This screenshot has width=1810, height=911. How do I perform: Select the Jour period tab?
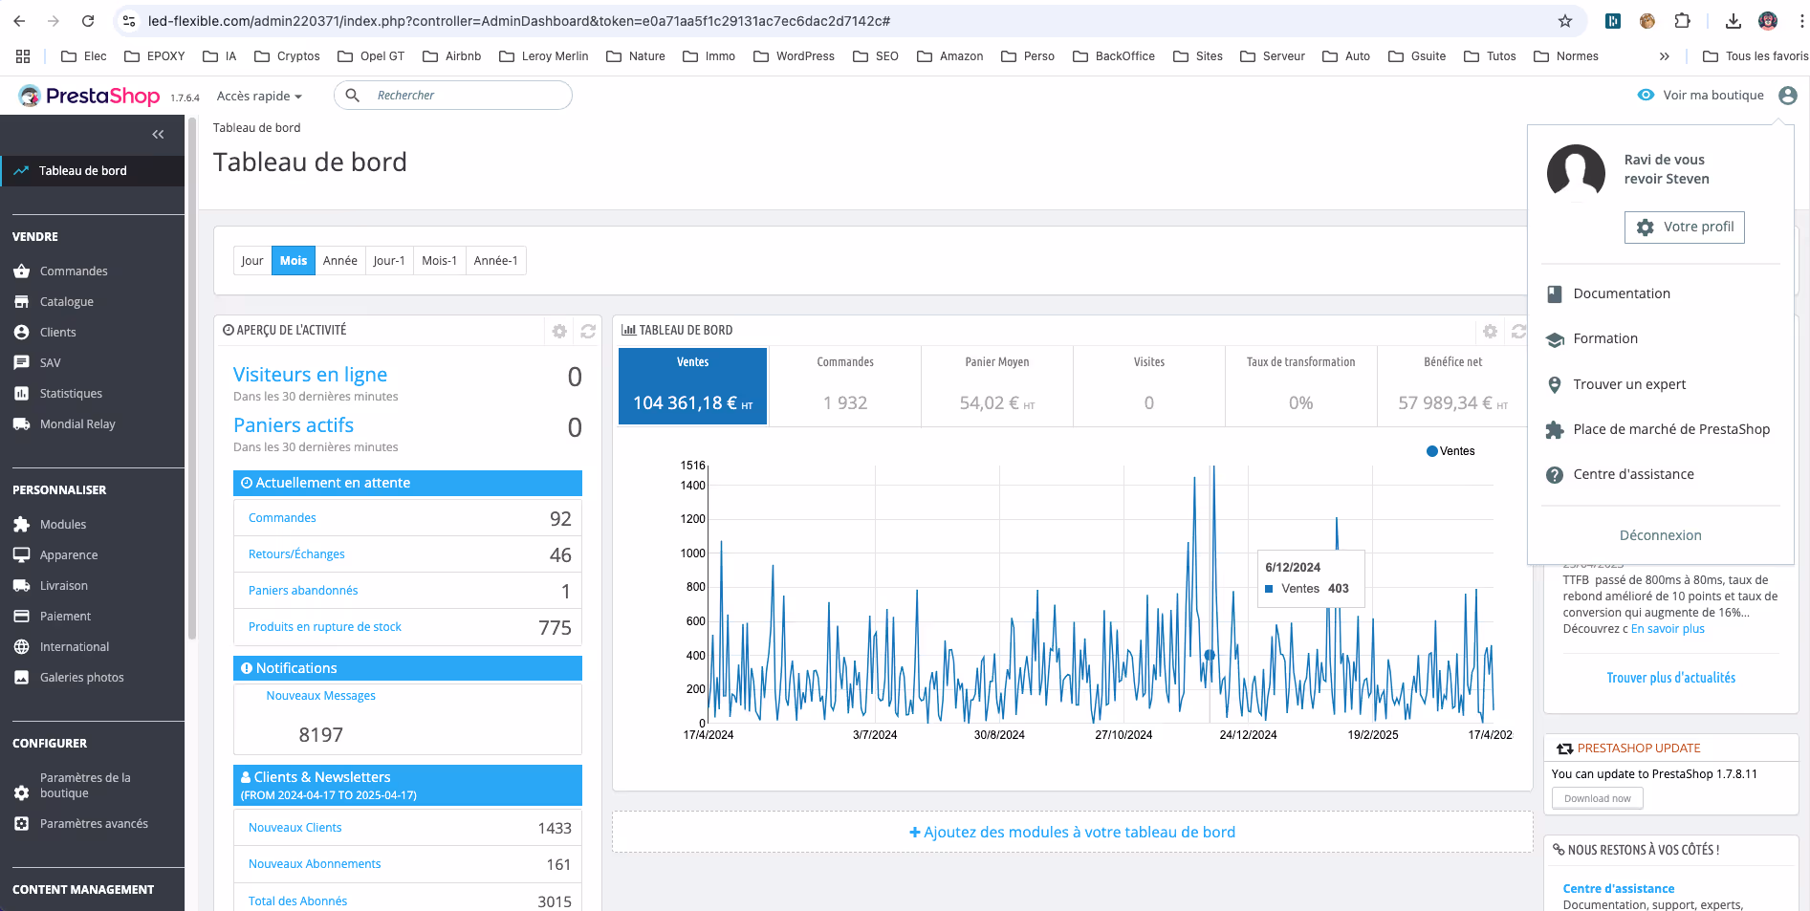(252, 261)
